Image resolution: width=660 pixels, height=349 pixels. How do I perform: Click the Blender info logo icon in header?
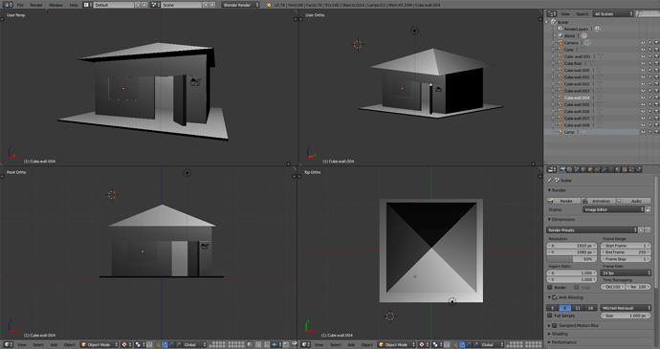coord(269,5)
